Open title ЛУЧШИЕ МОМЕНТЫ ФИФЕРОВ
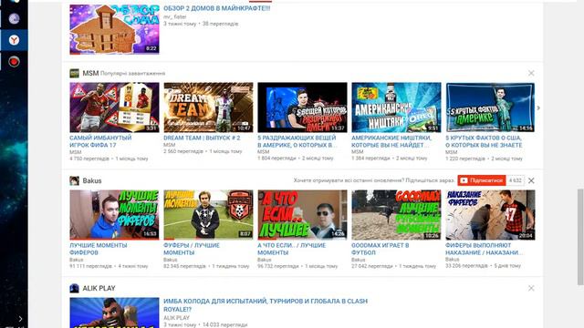Screen dimensions: 584x328 [x=99, y=249]
